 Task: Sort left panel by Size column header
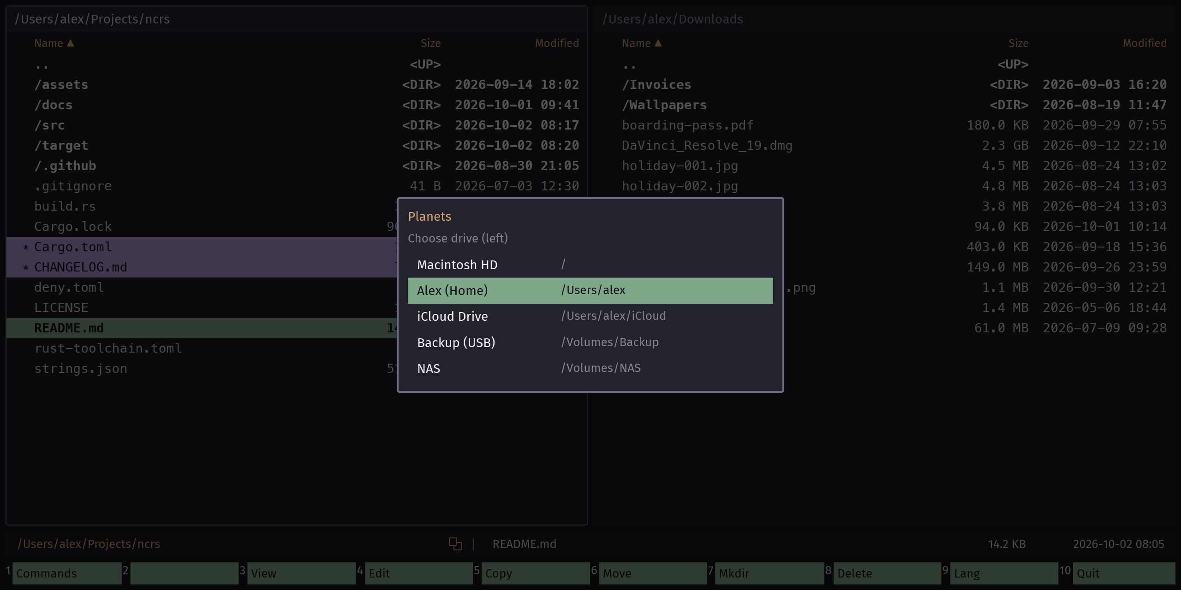(x=430, y=43)
